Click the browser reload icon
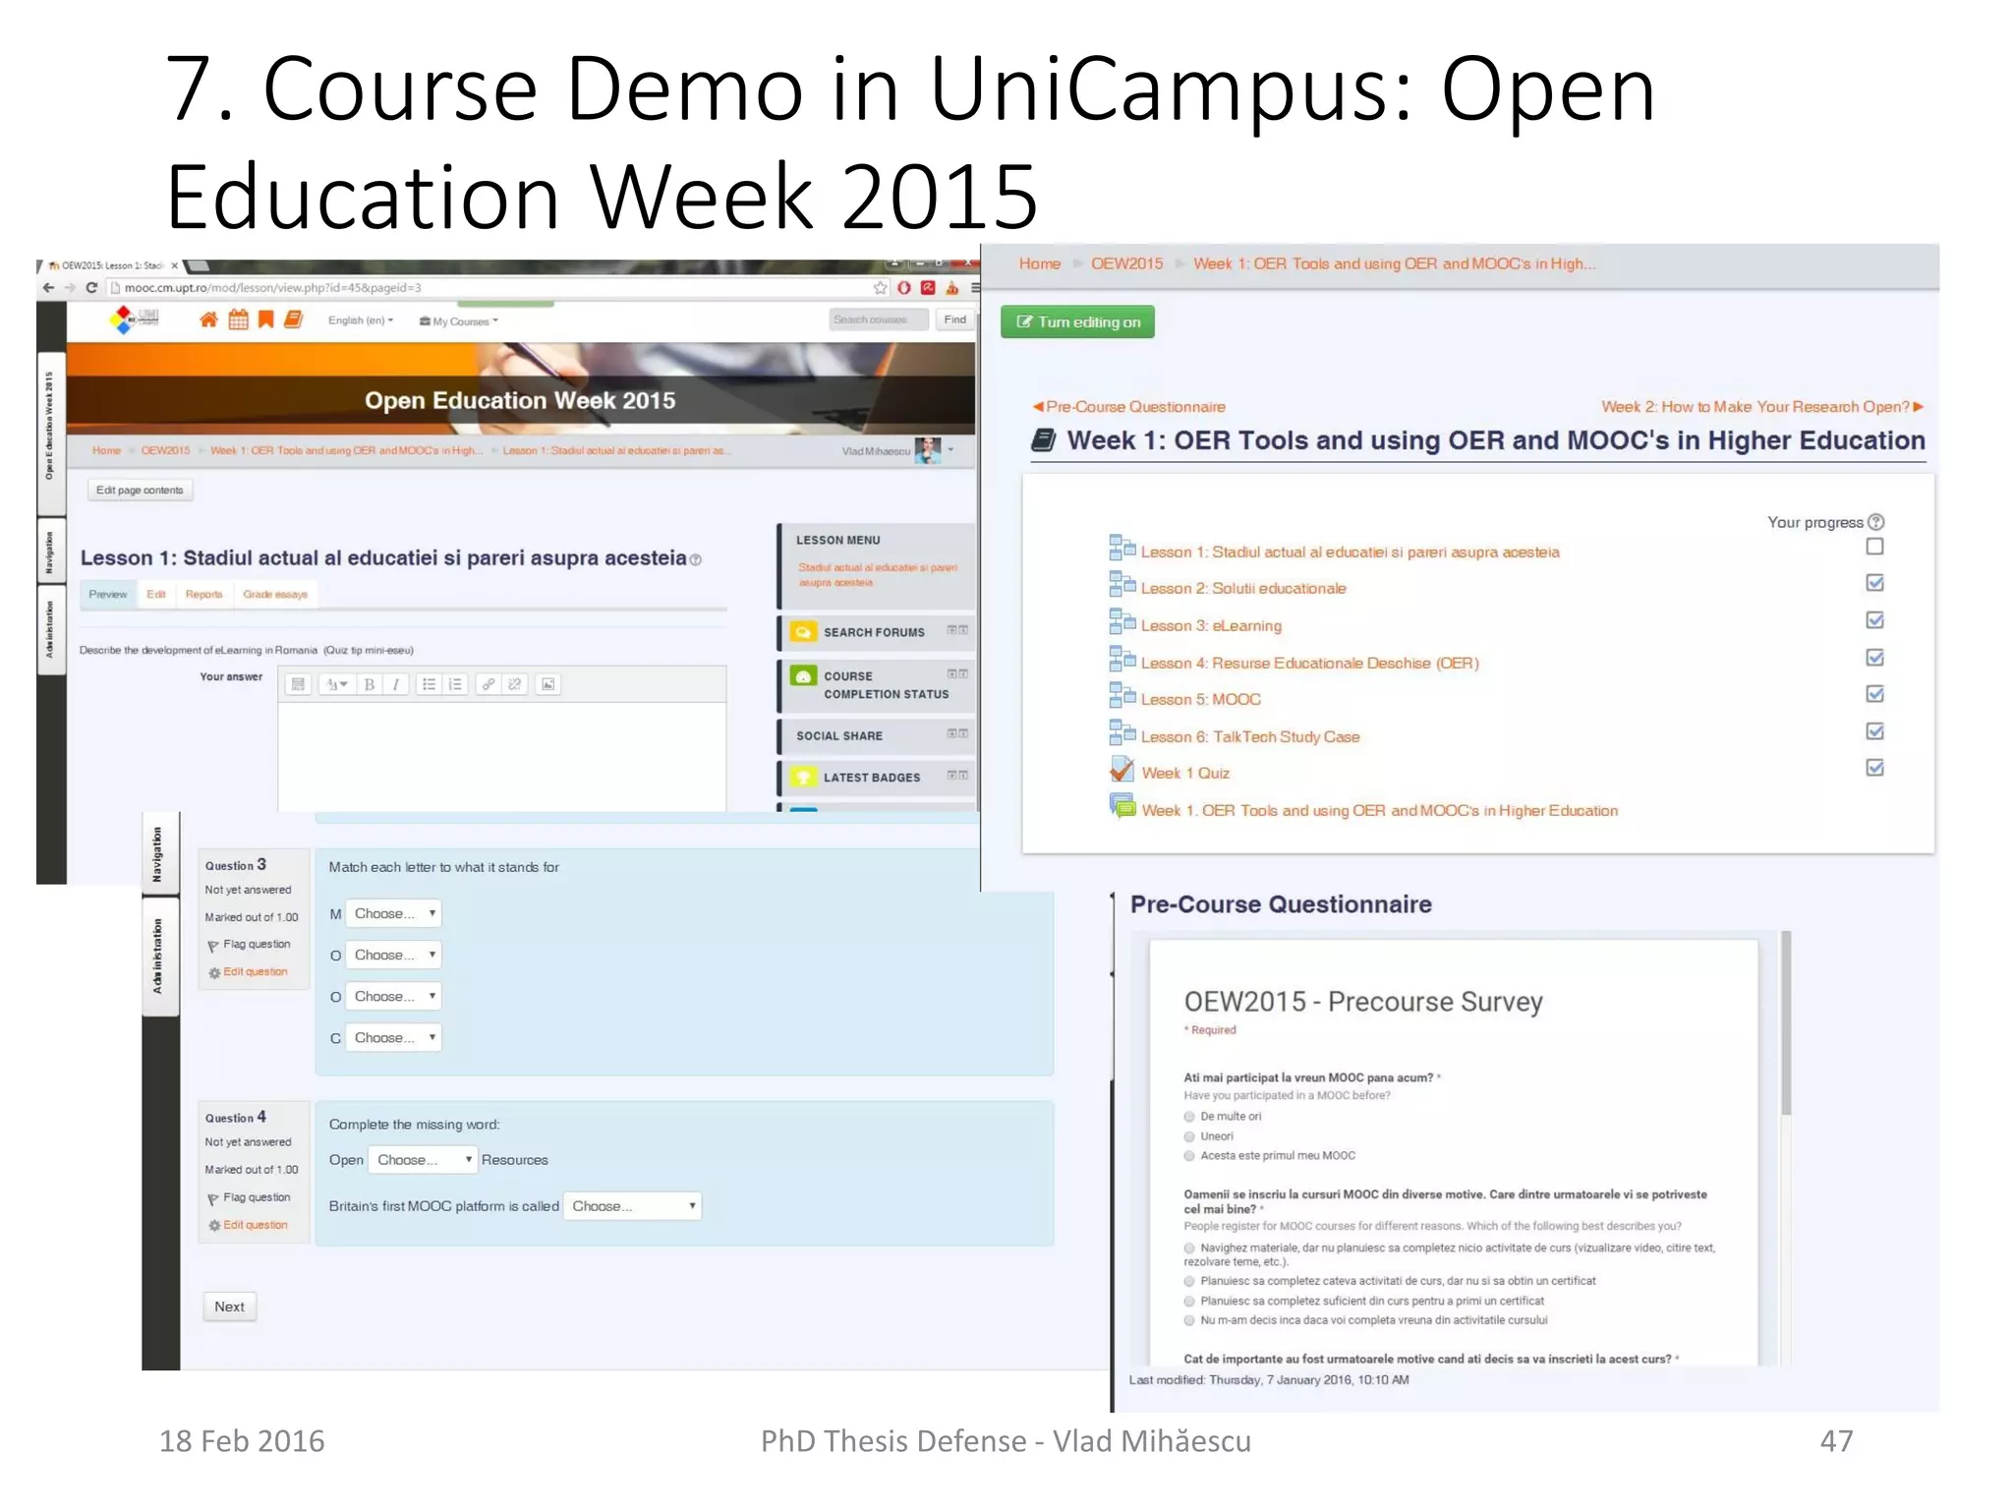The image size is (2013, 1510). (x=91, y=288)
